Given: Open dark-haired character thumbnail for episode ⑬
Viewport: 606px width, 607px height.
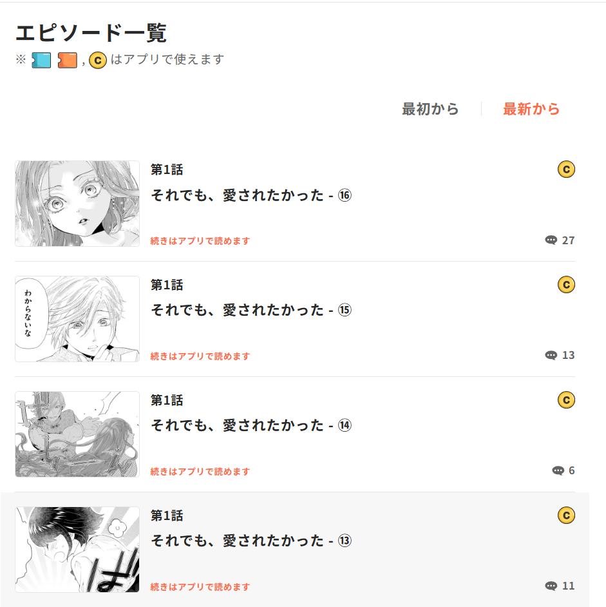Looking at the screenshot, I should [x=77, y=550].
